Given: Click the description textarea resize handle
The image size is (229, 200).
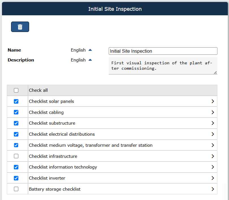Looking at the screenshot, I should [215, 73].
